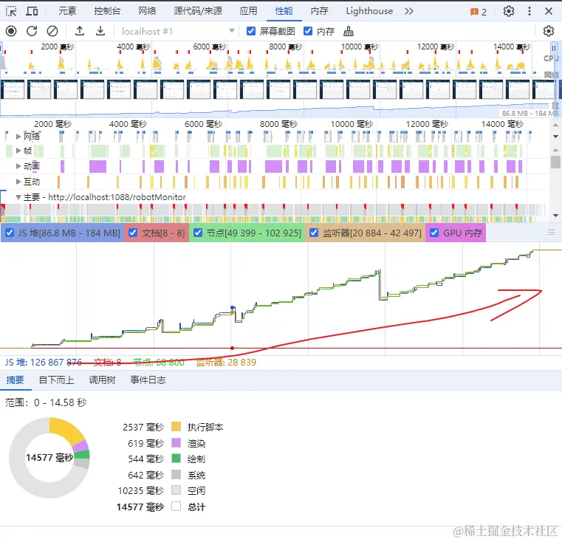Select the 性能 Performance tab
The height and width of the screenshot is (542, 562).
(284, 11)
